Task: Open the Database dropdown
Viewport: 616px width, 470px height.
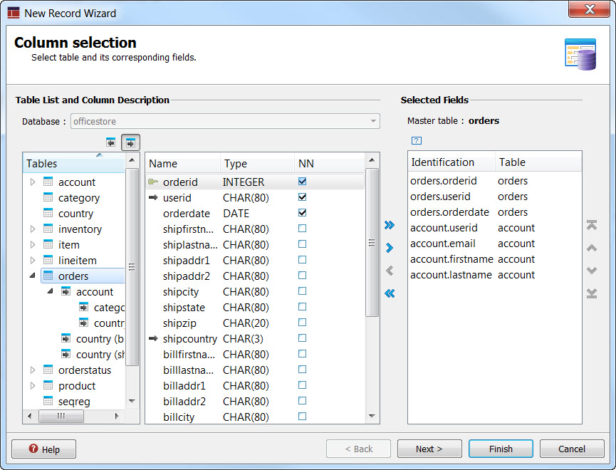Action: tap(373, 121)
